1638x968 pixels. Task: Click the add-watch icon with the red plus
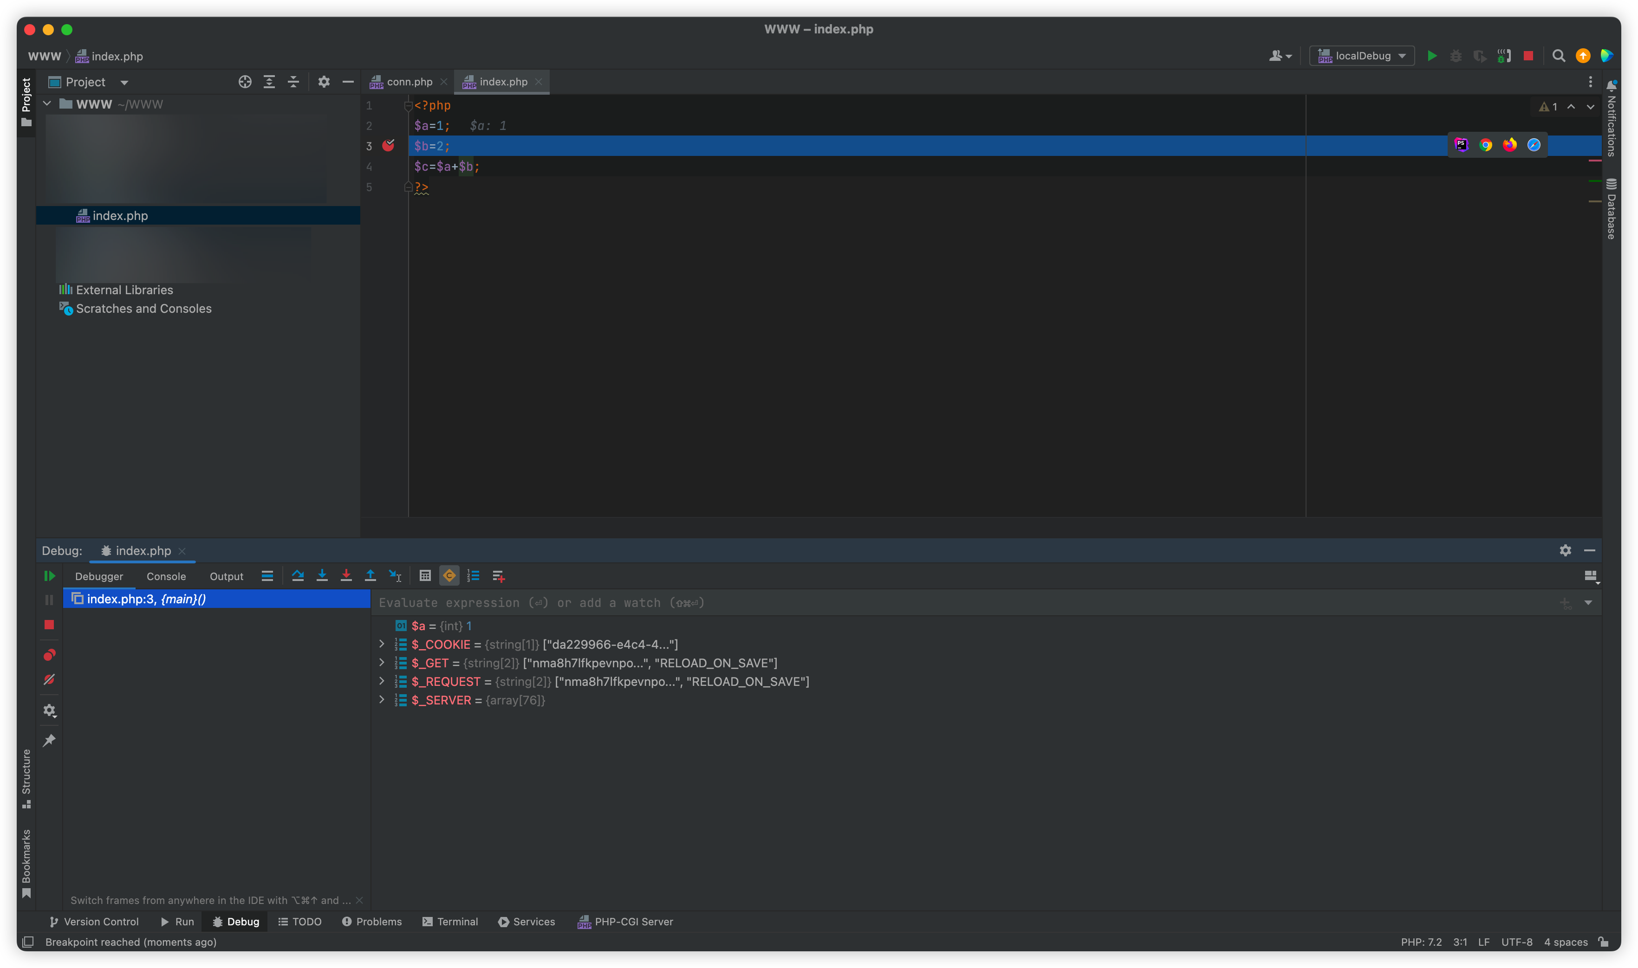point(499,576)
